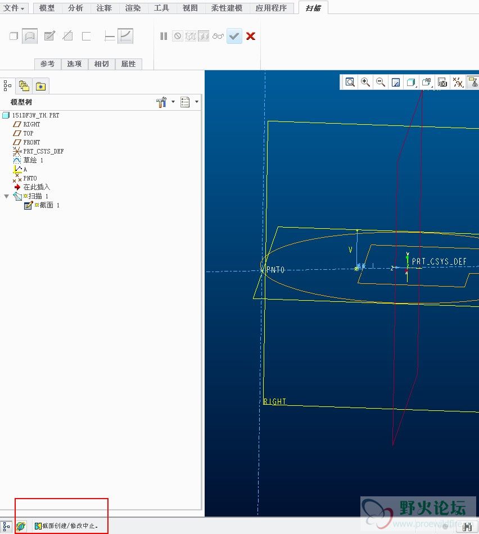The width and height of the screenshot is (479, 534).
Task: Select 151DF3W_YH.PRT root in model tree
Action: click(31, 115)
